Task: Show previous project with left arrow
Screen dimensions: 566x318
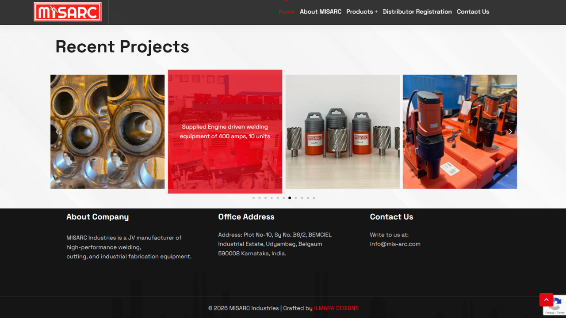Action: [57, 132]
